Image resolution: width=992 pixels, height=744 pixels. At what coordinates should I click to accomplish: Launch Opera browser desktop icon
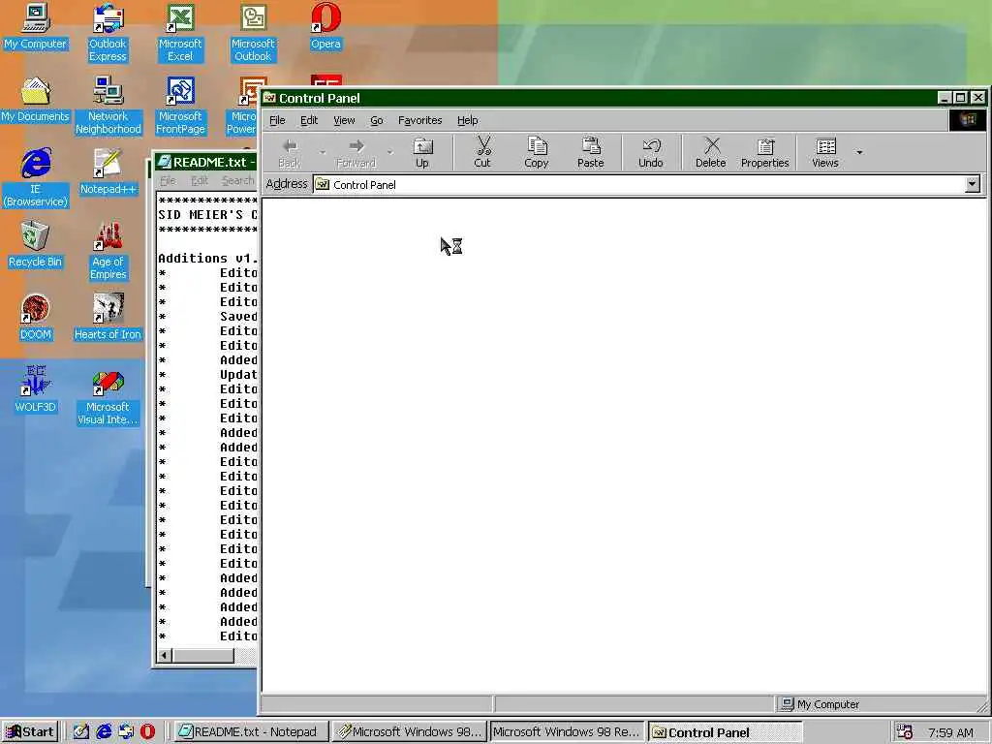click(325, 27)
